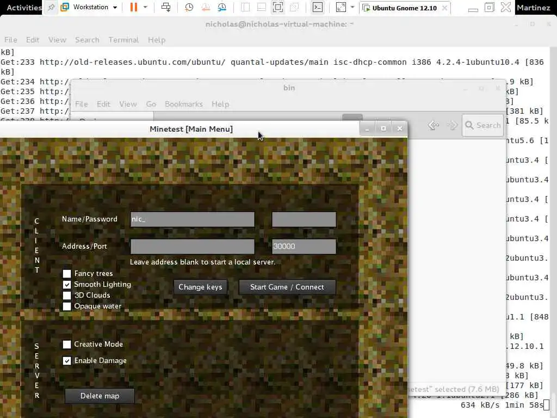
Task: Open the Activities overview
Action: [23, 8]
